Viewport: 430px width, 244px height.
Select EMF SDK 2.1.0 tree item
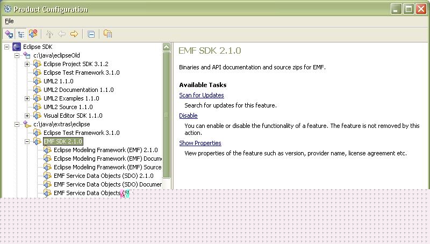coord(63,141)
